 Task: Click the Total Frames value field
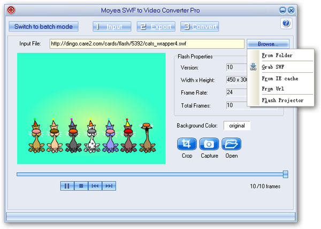[236, 105]
